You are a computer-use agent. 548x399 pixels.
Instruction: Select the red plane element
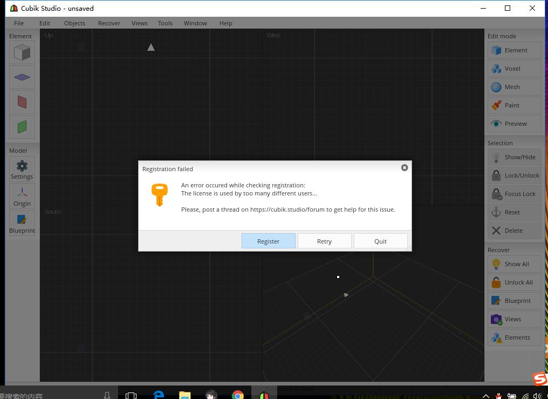click(22, 102)
